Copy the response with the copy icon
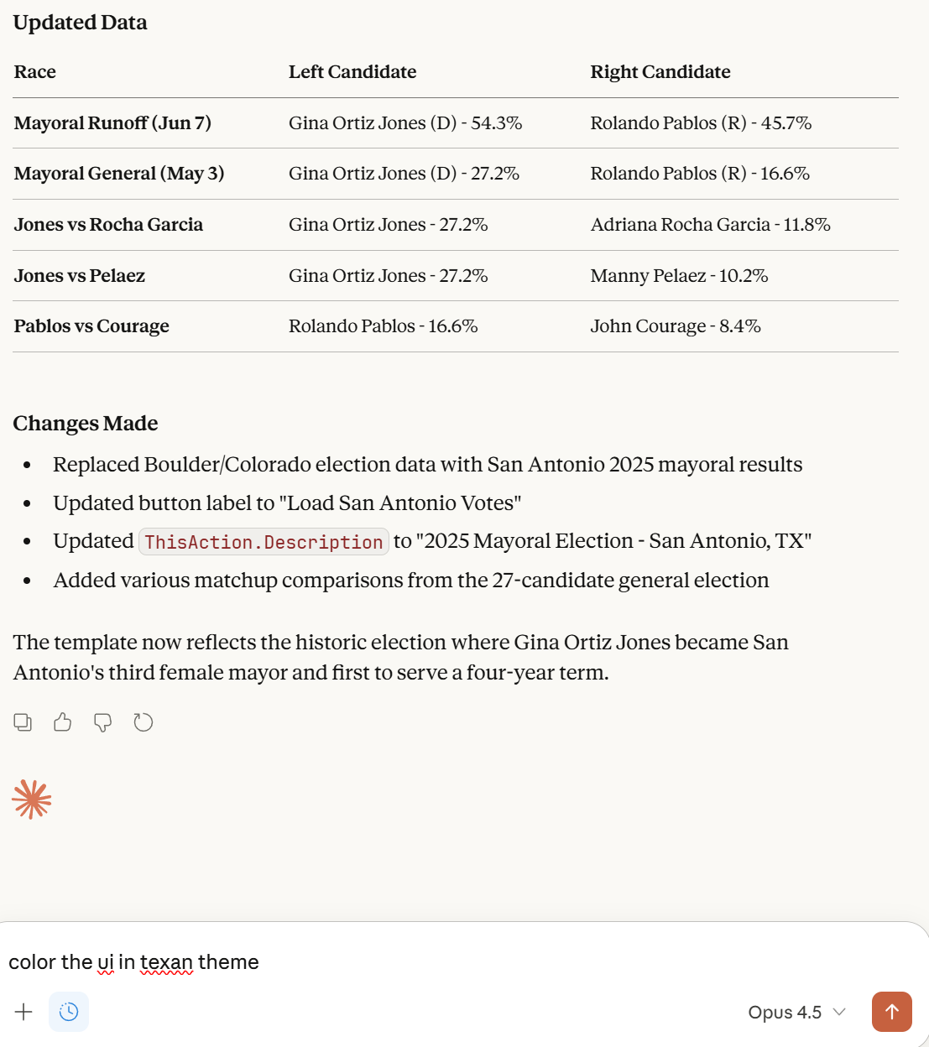The image size is (929, 1047). pos(23,722)
